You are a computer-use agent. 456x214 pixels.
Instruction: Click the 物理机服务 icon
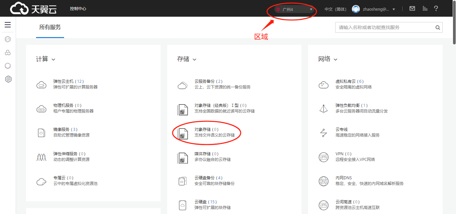[x=41, y=109]
